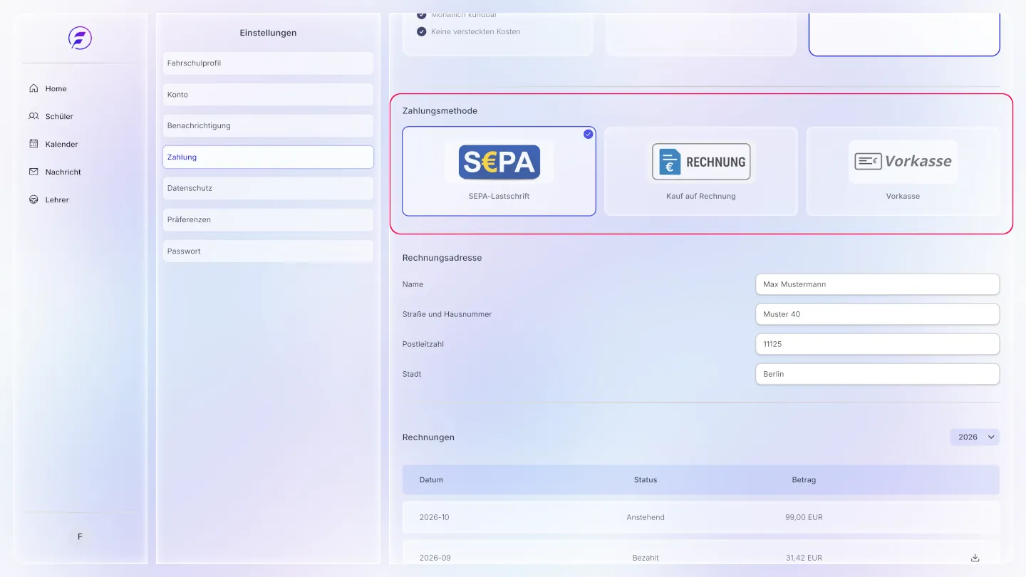1026x577 pixels.
Task: Click the Name field with Max Mustermann
Action: pyautogui.click(x=877, y=284)
